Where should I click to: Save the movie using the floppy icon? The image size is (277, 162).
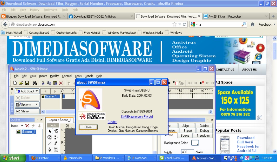[27, 83]
